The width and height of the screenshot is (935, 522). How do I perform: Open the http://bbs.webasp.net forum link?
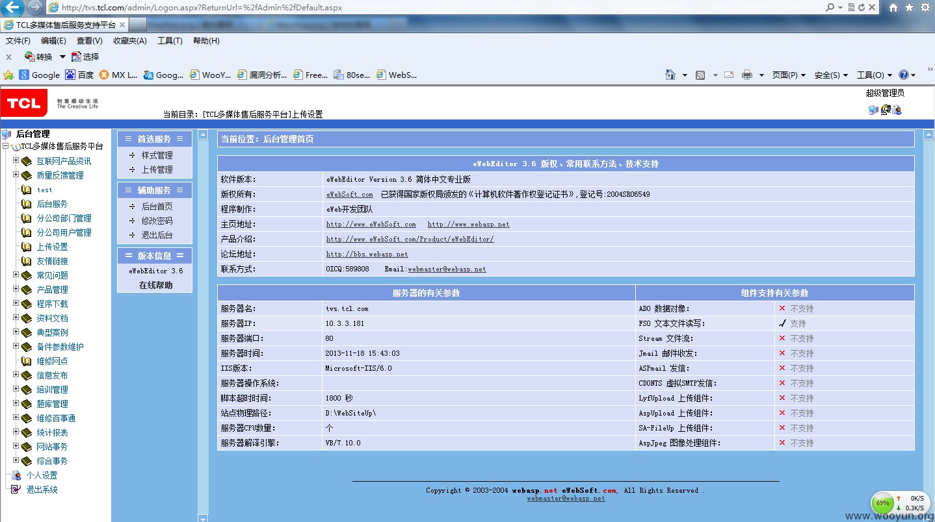point(367,255)
